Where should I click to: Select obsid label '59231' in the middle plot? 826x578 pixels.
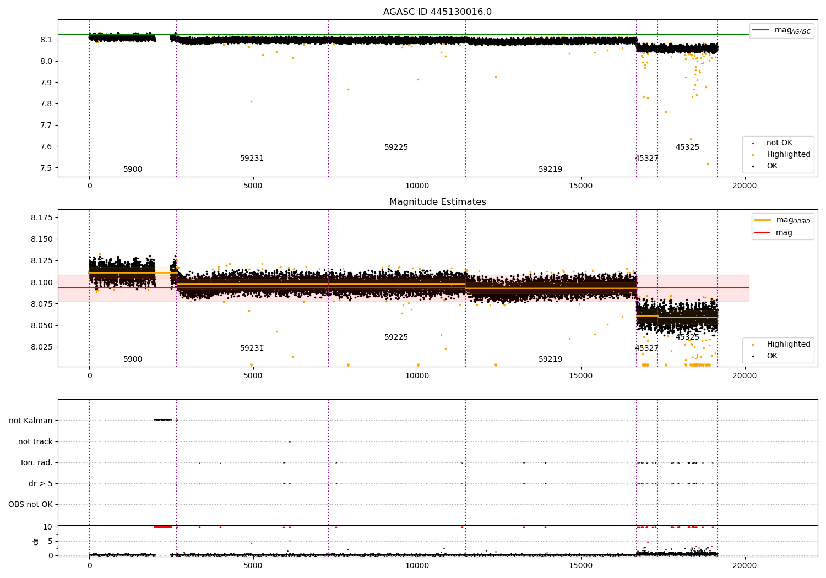coord(252,348)
